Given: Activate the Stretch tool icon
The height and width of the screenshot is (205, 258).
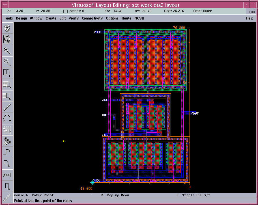Looking at the screenshot, I should tap(7, 74).
